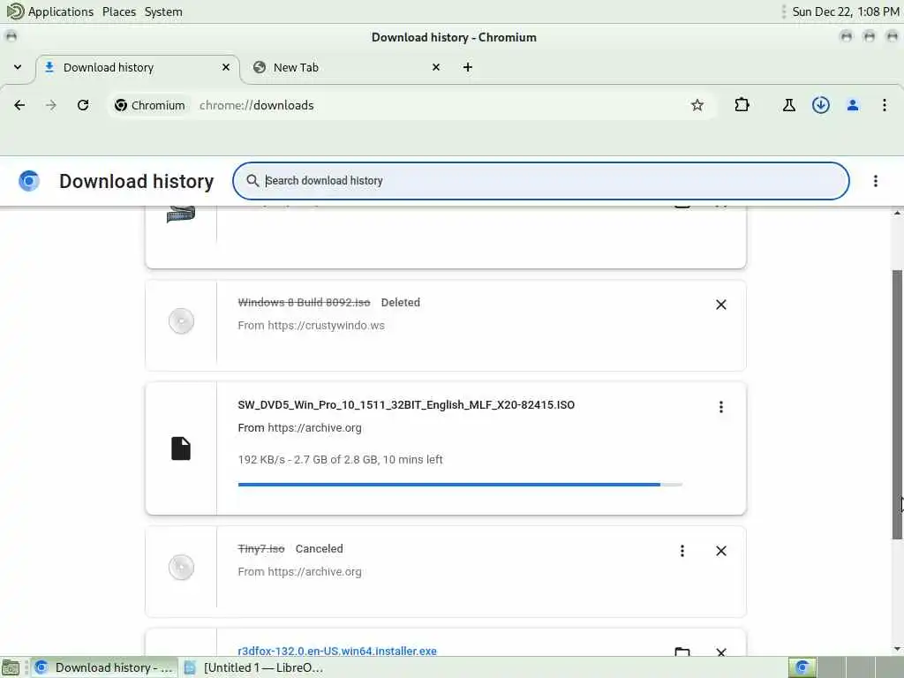Click the clock showing Sun Dec 22
Screen dimensions: 904x678
845,11
